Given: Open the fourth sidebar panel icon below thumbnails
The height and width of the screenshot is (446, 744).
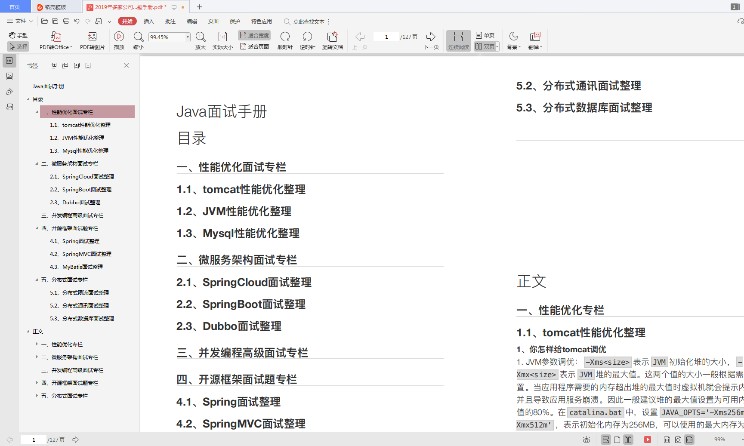Looking at the screenshot, I should [9, 107].
